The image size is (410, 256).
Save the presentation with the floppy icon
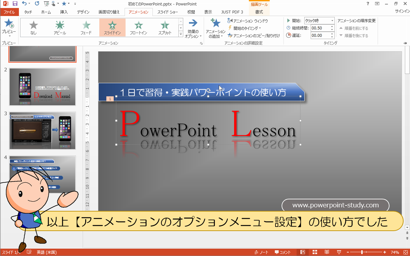coord(15,4)
